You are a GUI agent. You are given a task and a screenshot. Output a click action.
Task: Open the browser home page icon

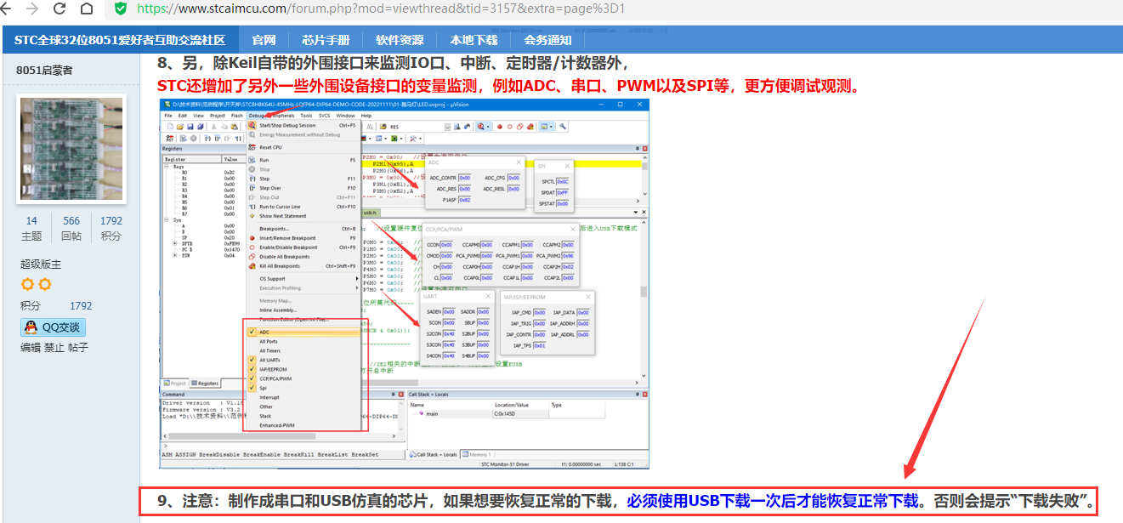(x=87, y=9)
